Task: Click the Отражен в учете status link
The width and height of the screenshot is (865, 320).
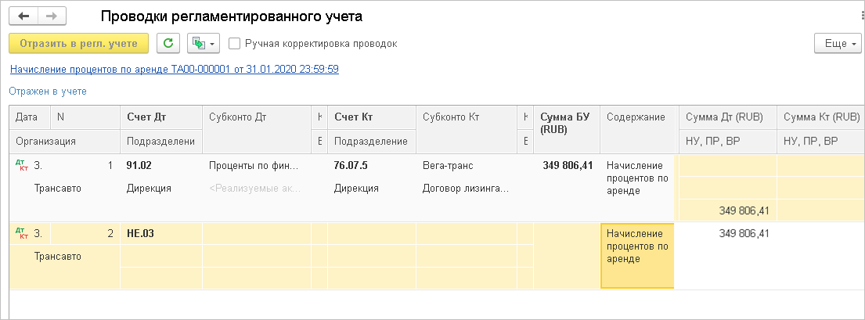Action: (x=48, y=91)
